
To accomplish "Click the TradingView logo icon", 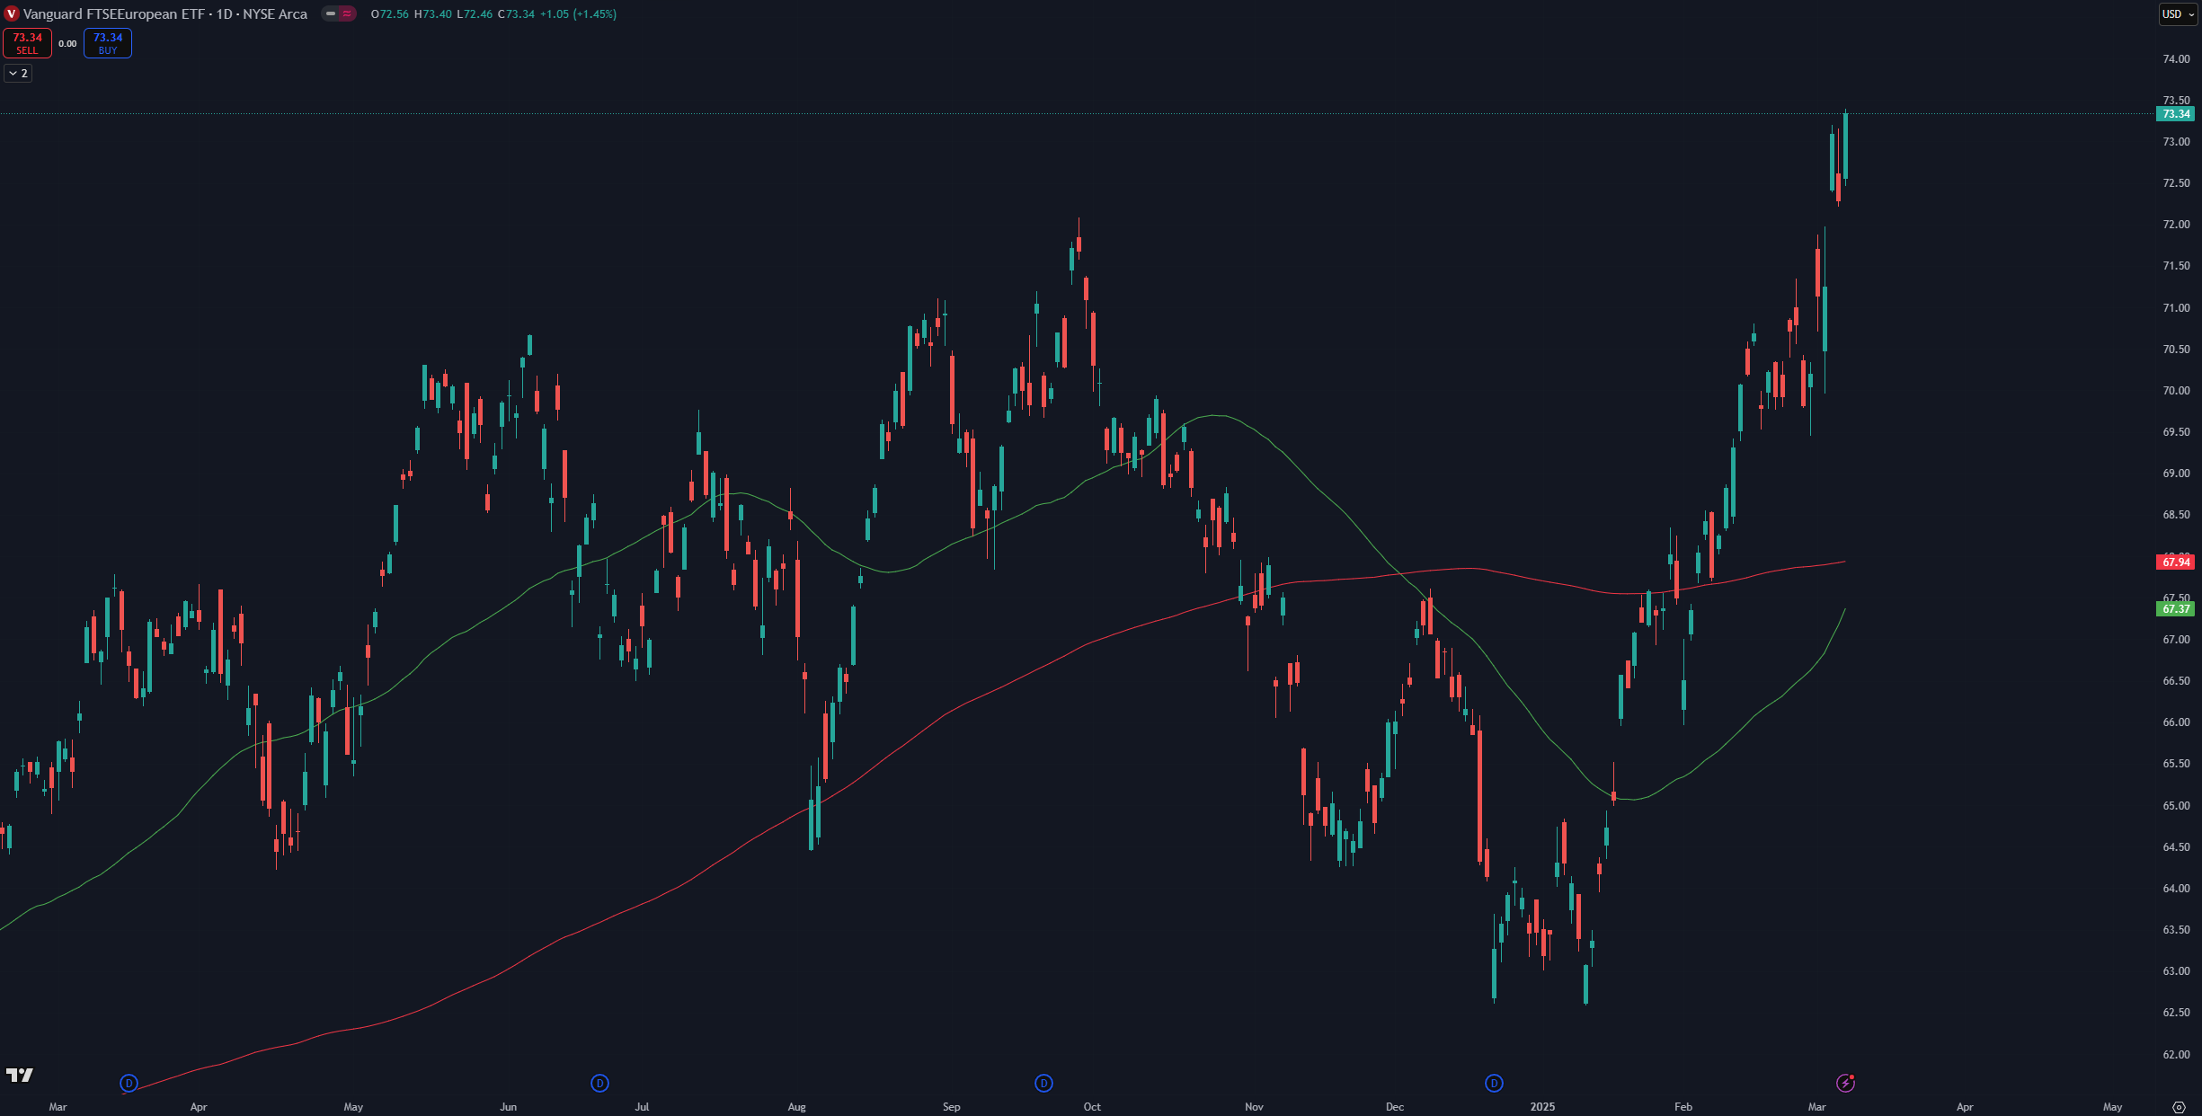I will (x=19, y=1075).
